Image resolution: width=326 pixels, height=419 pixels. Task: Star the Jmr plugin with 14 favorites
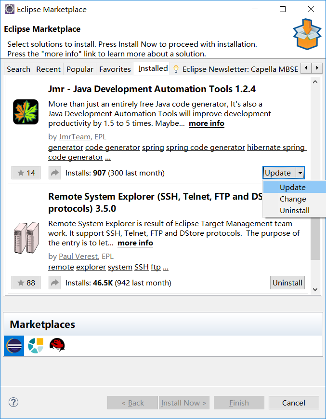pyautogui.click(x=26, y=173)
